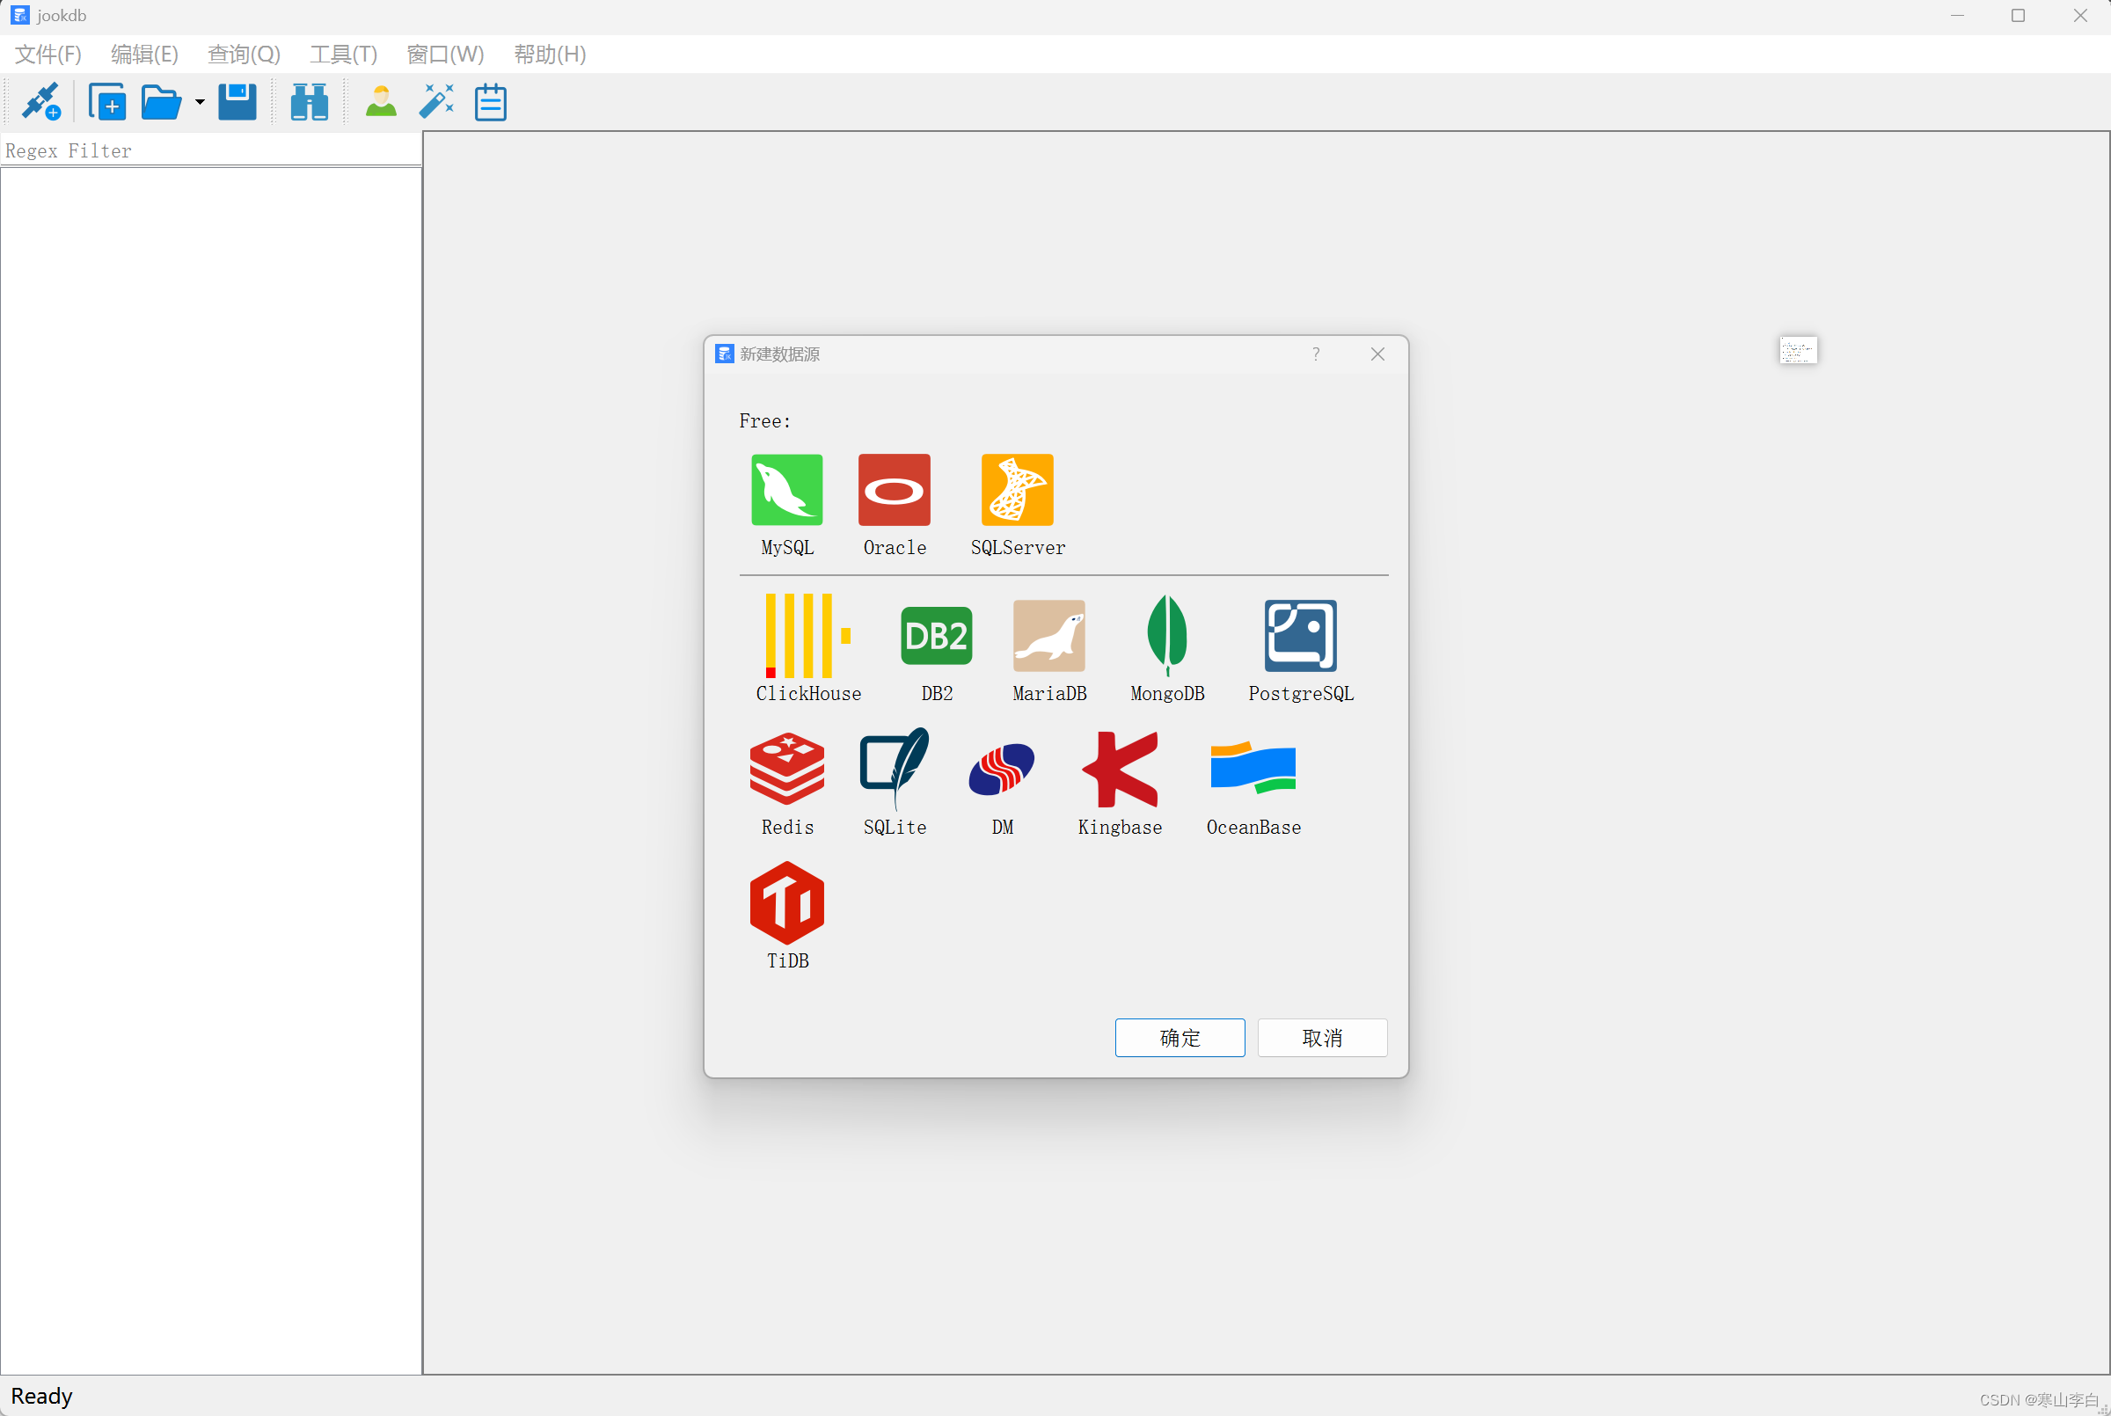This screenshot has height=1416, width=2111.
Task: Click the new connection plug toolbar icon
Action: [x=40, y=101]
